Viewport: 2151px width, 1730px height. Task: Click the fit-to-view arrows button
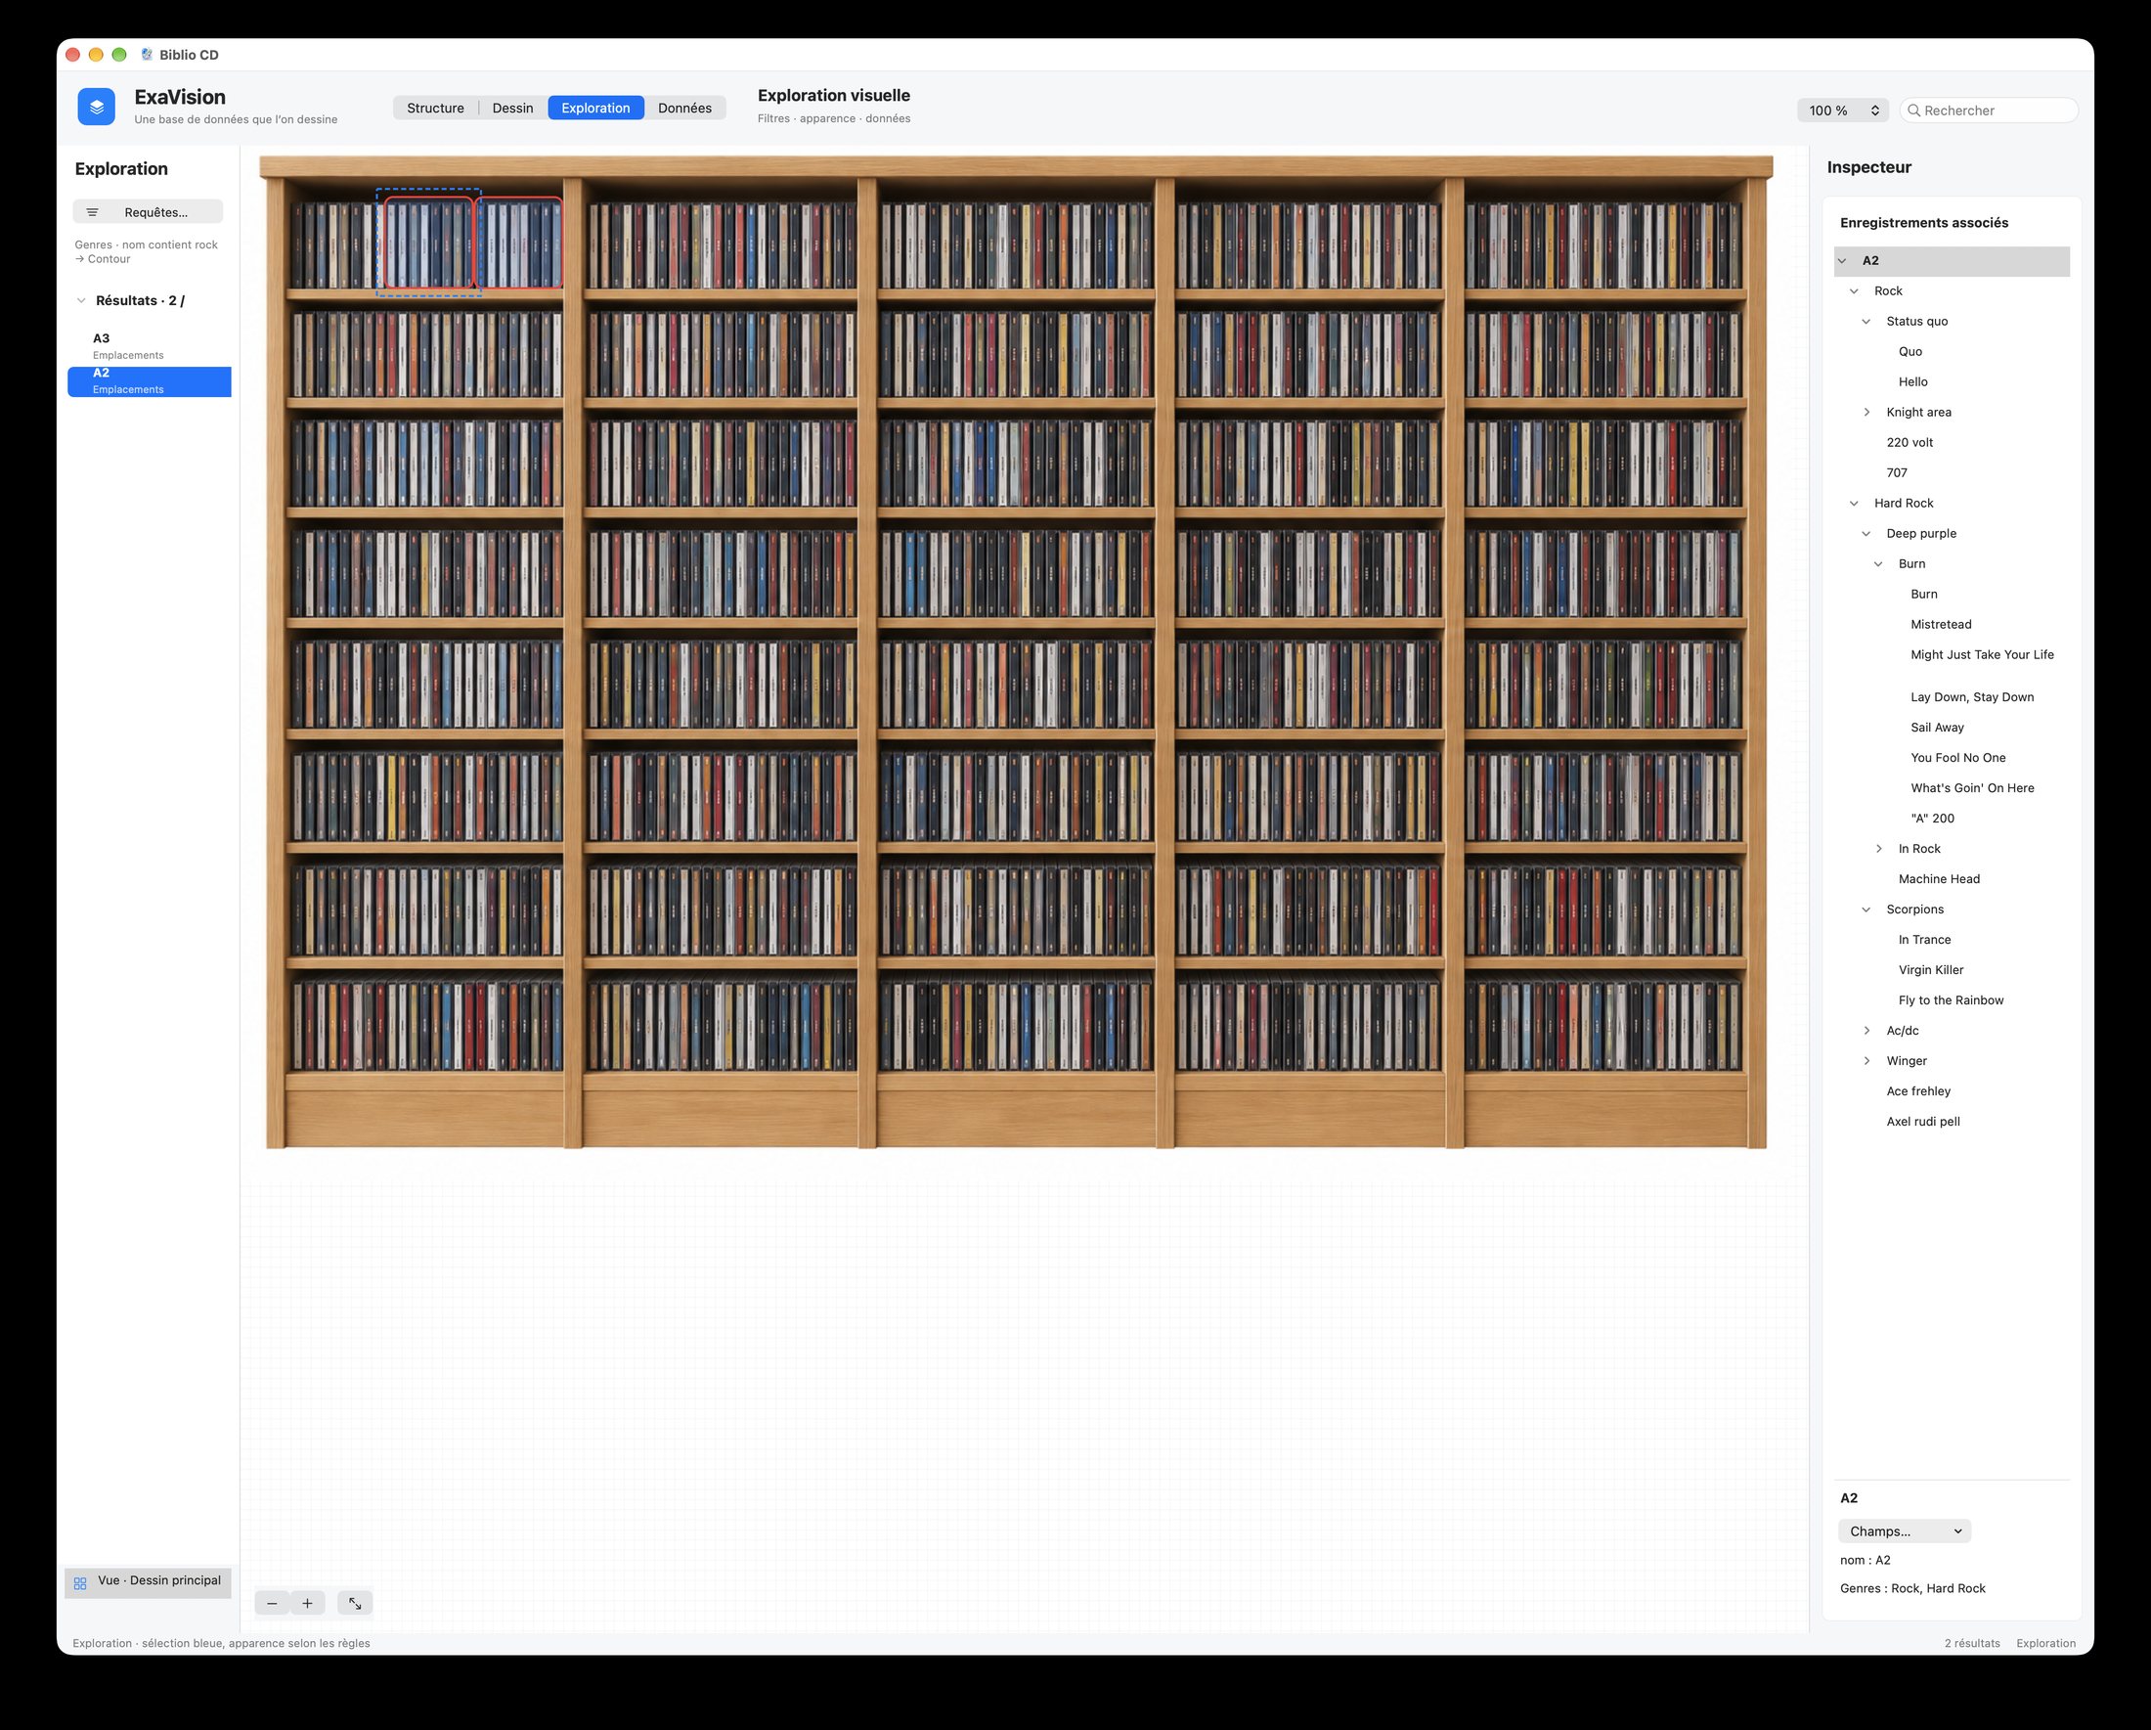coord(355,1602)
